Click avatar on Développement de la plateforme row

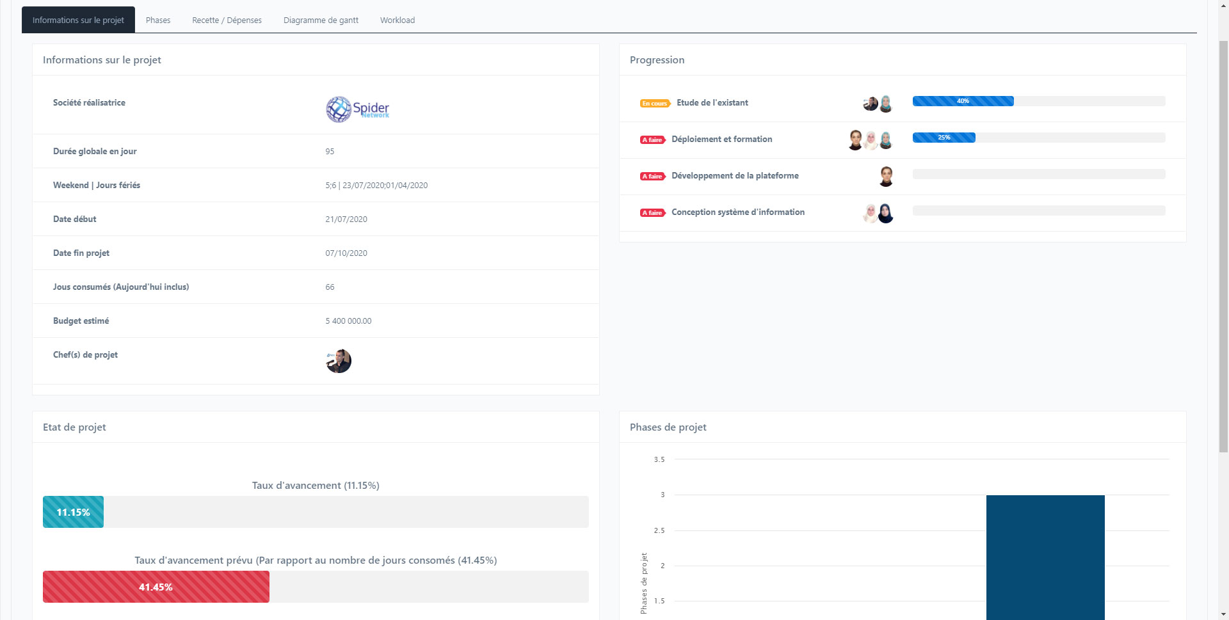(x=886, y=176)
